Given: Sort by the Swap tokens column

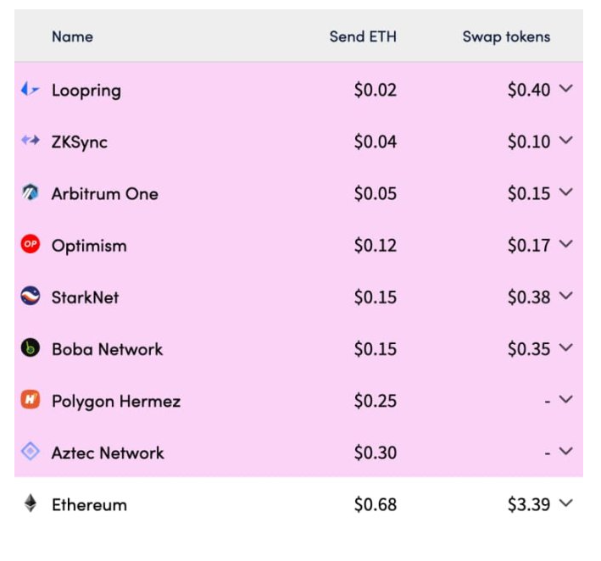Looking at the screenshot, I should [506, 37].
